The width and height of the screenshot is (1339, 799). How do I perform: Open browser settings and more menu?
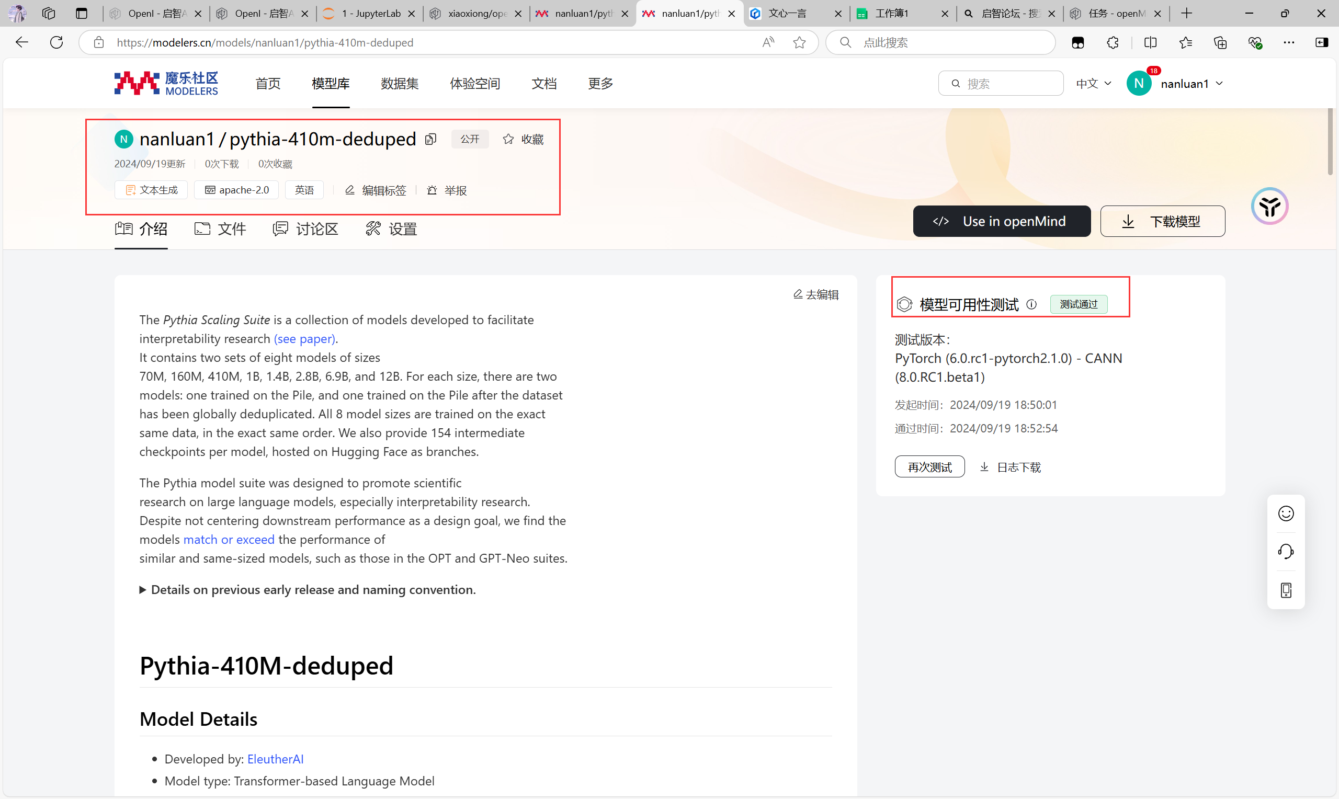coord(1289,42)
